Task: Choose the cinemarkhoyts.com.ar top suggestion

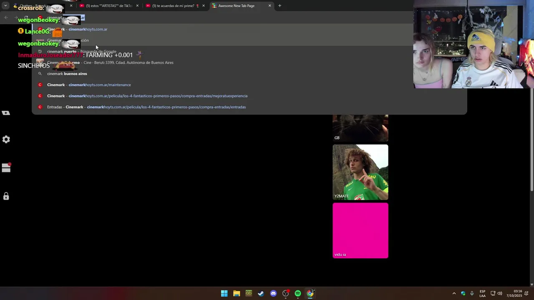Action: coord(249,29)
